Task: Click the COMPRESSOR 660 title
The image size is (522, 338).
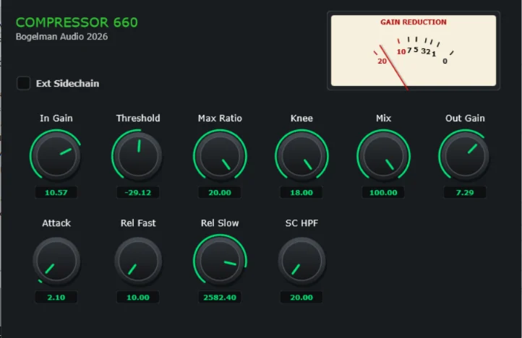Action: (77, 22)
